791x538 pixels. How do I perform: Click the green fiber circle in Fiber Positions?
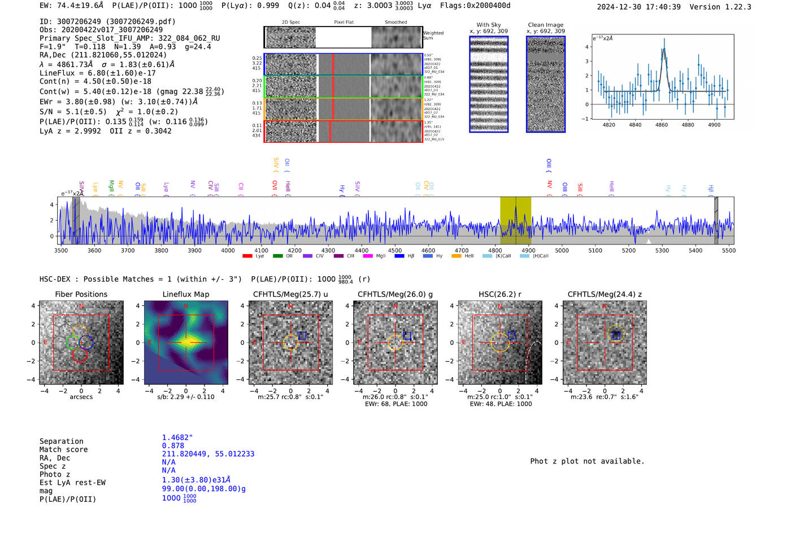click(73, 342)
